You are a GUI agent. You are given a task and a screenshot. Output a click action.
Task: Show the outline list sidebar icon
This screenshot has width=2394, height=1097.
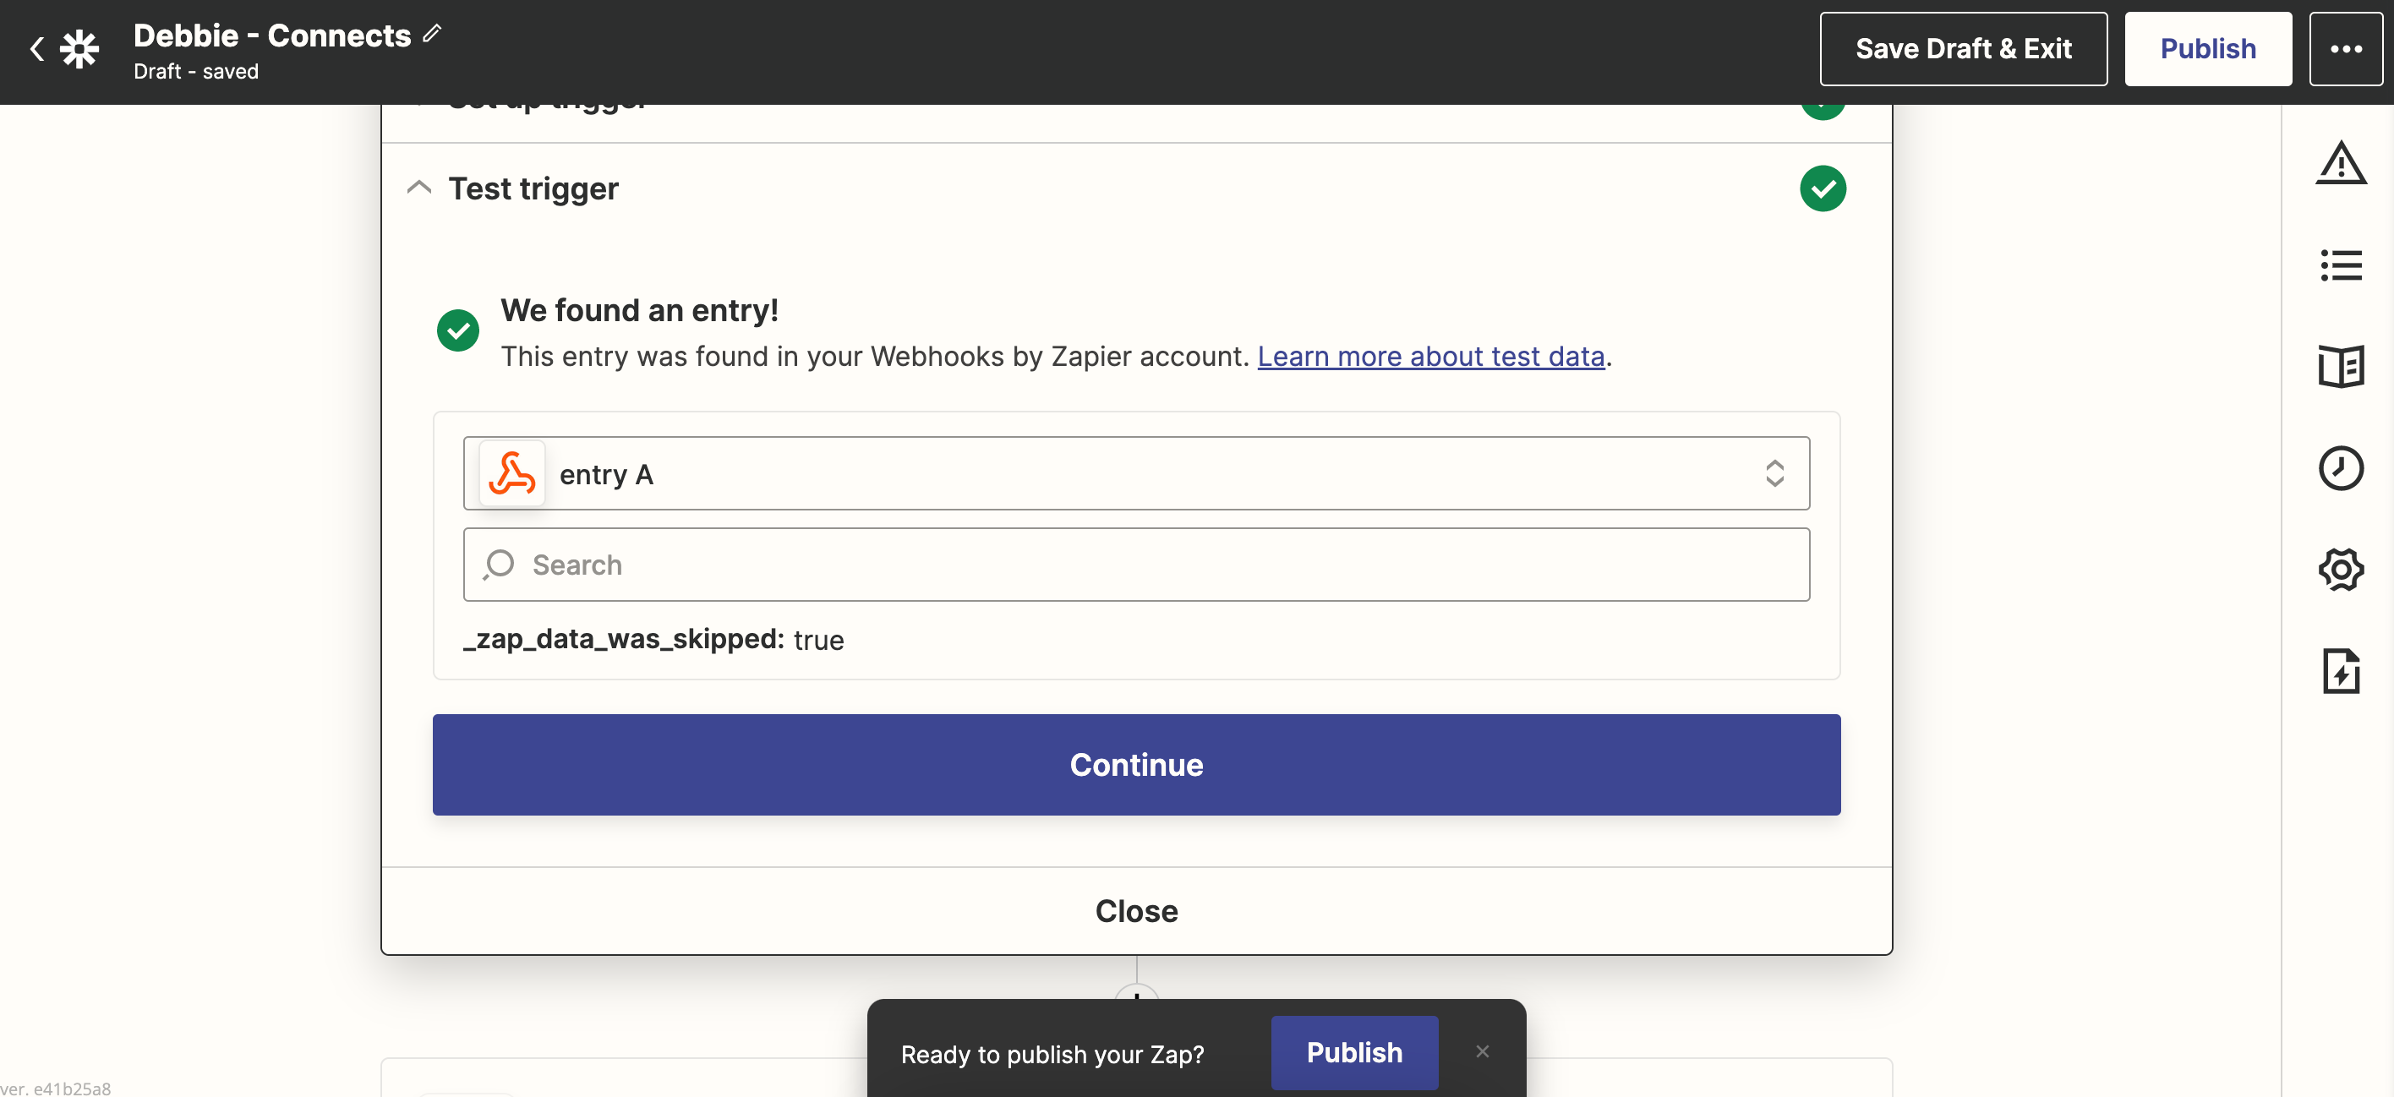2340,265
